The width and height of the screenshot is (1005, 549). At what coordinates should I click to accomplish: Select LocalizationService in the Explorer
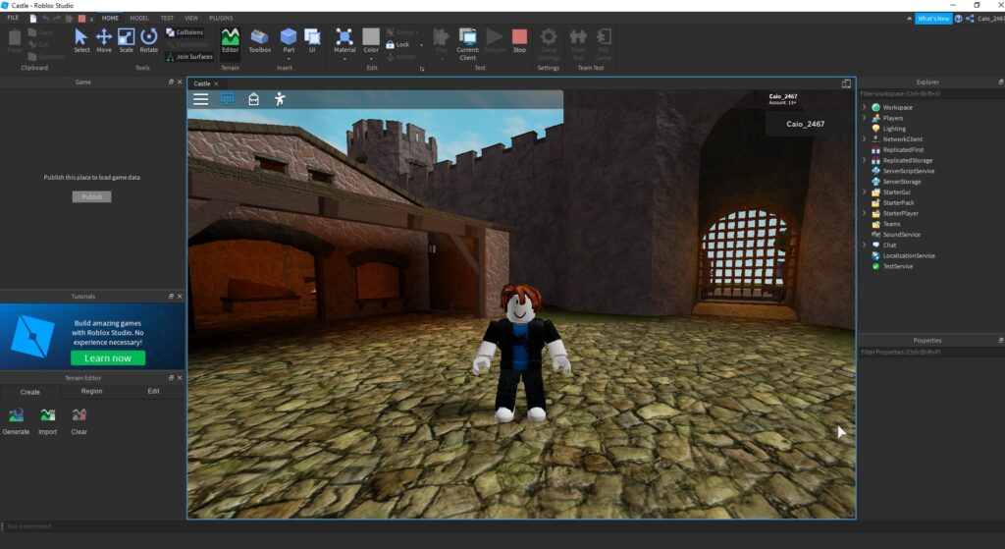[909, 256]
